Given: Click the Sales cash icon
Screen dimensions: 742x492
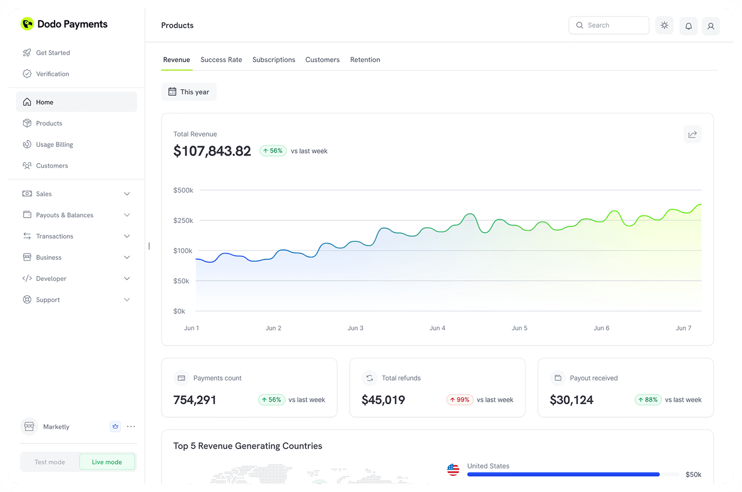Looking at the screenshot, I should 27,194.
